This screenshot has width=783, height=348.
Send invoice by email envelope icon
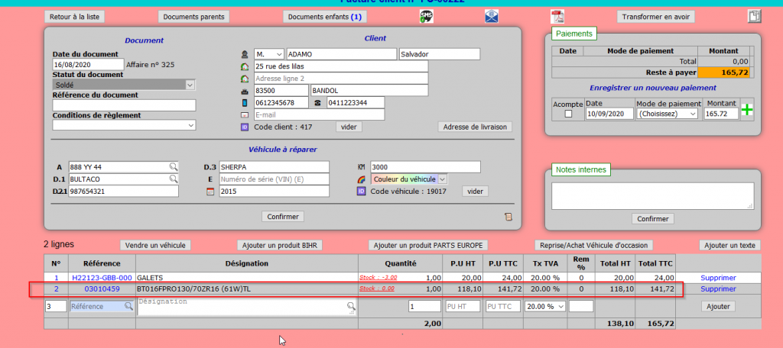492,17
